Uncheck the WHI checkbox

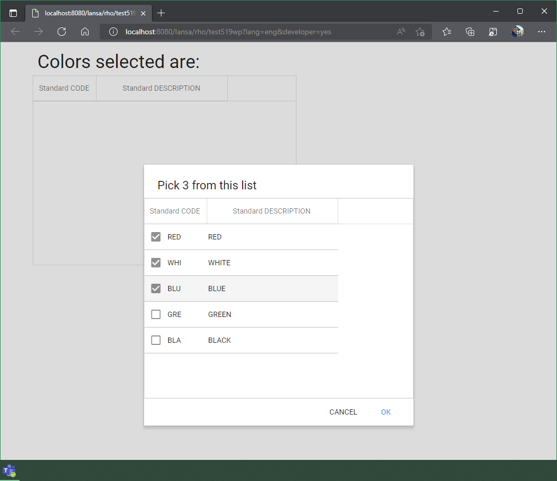point(156,263)
